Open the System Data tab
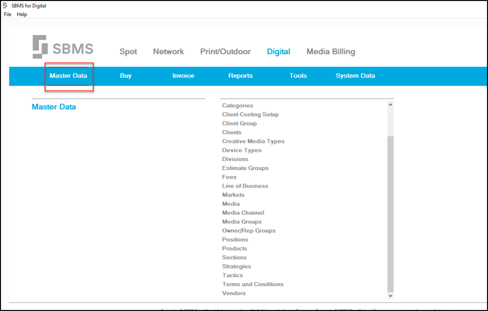488x311 pixels. pyautogui.click(x=355, y=76)
